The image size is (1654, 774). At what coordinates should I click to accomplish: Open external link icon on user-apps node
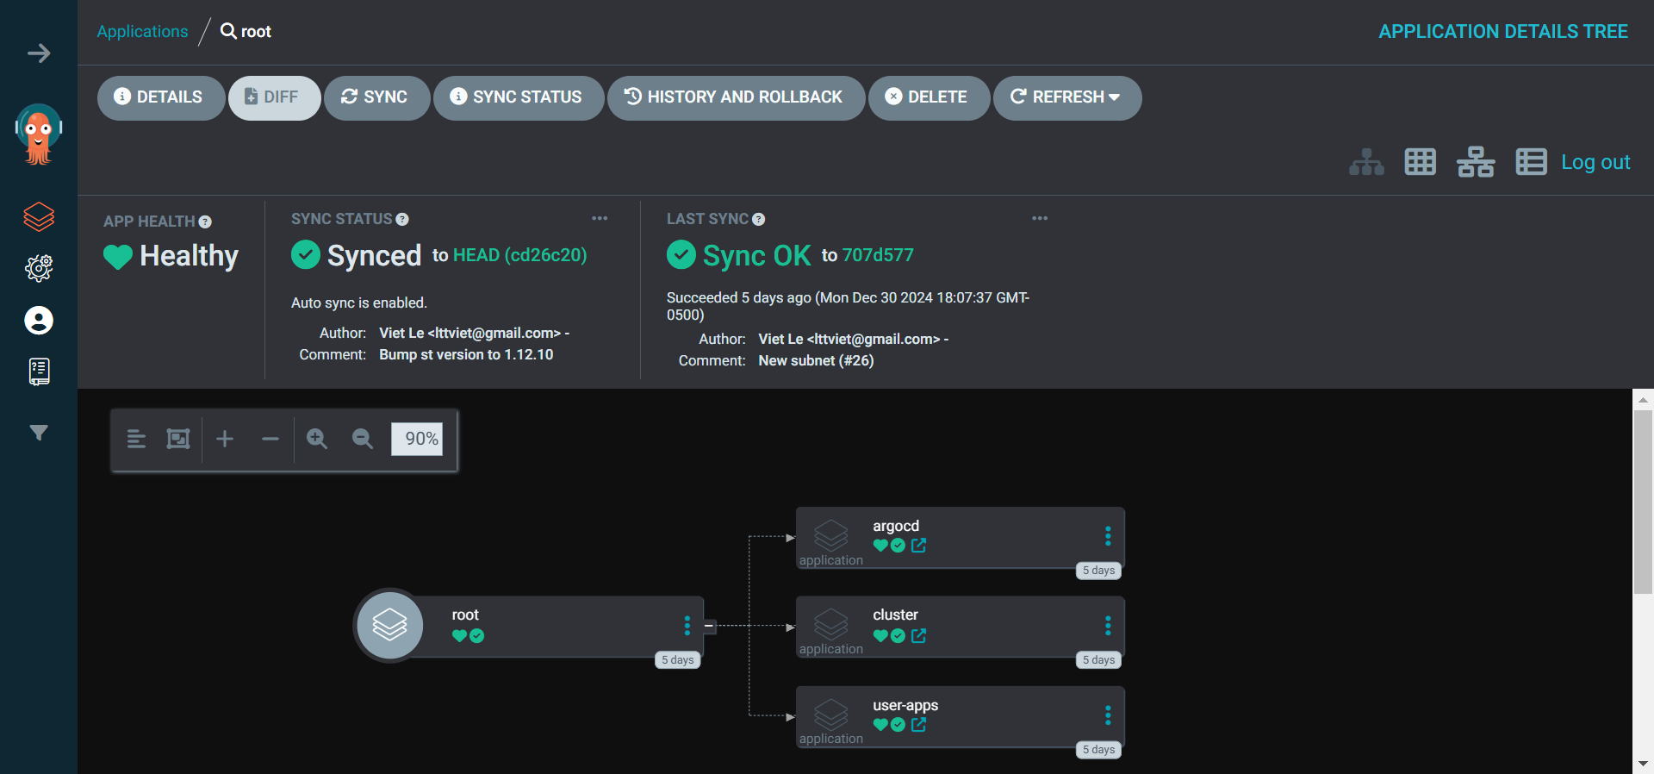(x=918, y=725)
